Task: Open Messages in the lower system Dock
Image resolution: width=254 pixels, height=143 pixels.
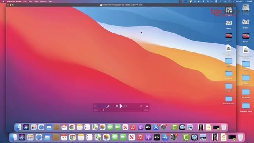Action: [115, 137]
